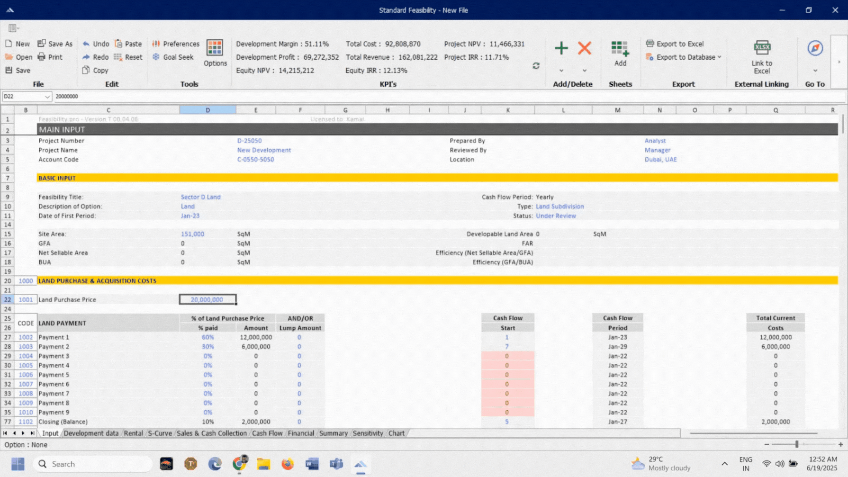Switch to the Cash Flow sheet tab
848x477 pixels.
pyautogui.click(x=267, y=433)
